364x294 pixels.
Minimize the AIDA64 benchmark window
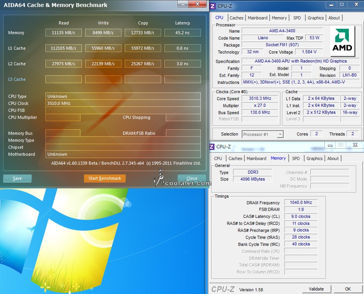pos(183,4)
